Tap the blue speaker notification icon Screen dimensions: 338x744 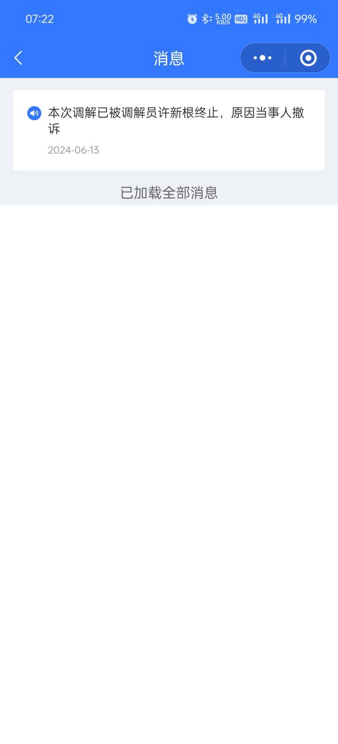pos(34,113)
